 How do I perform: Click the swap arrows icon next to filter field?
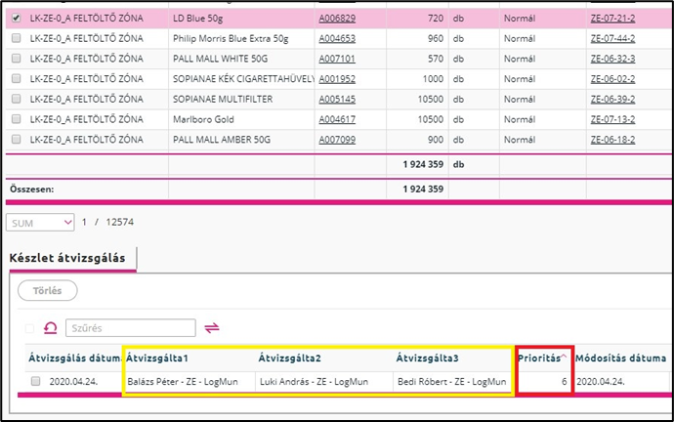coord(212,328)
